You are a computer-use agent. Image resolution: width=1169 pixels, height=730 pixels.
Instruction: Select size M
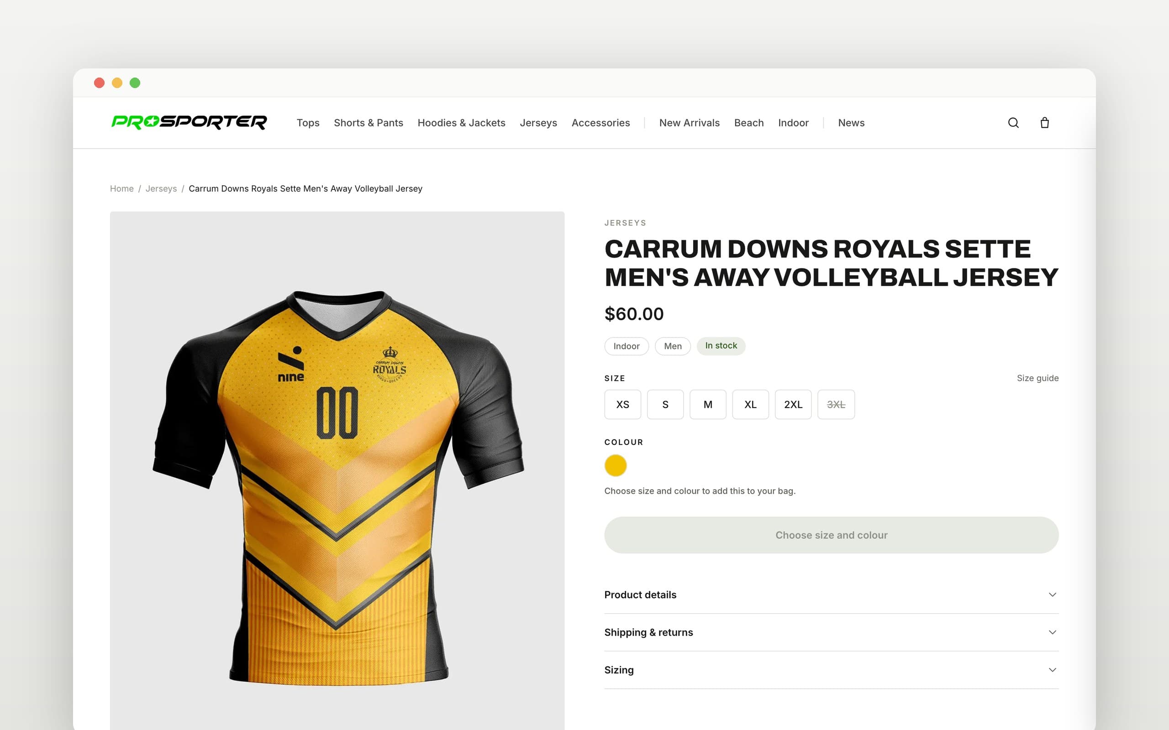pos(708,405)
